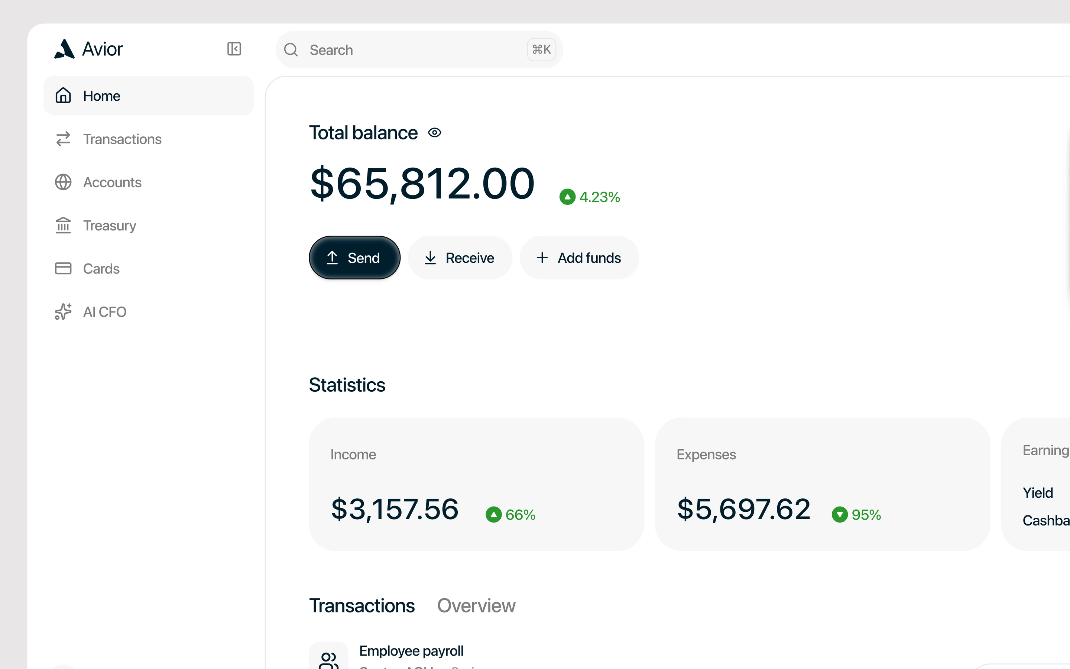Click the $65,812.00 total balance amount
Viewport: 1070px width, 669px height.
[422, 183]
